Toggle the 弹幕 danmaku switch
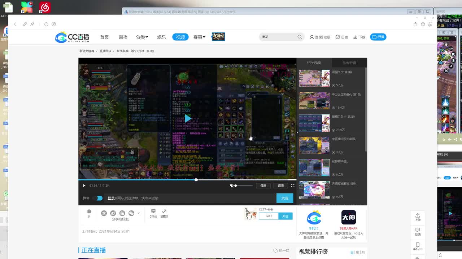The height and width of the screenshot is (259, 462). 97,198
